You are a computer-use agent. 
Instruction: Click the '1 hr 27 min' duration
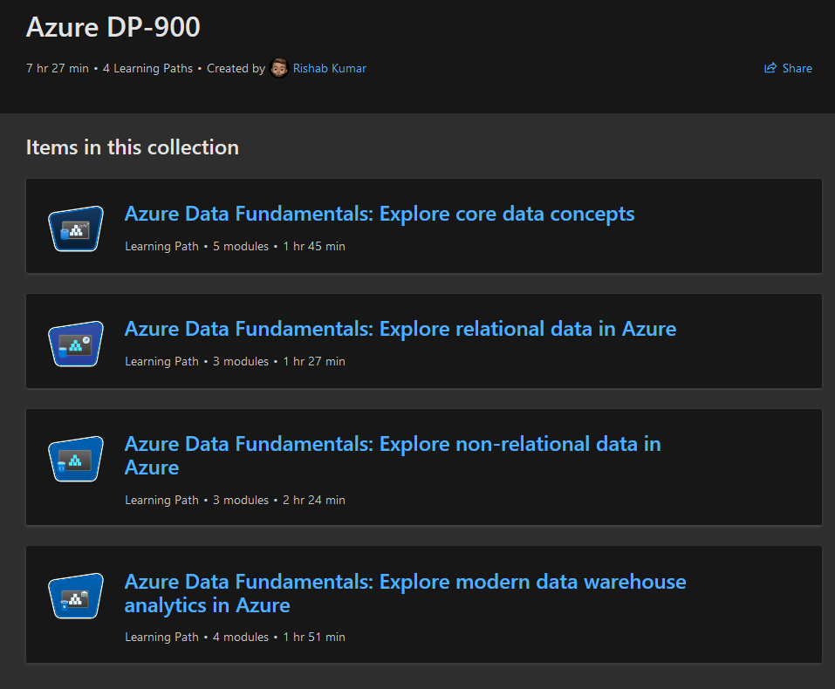pyautogui.click(x=313, y=361)
